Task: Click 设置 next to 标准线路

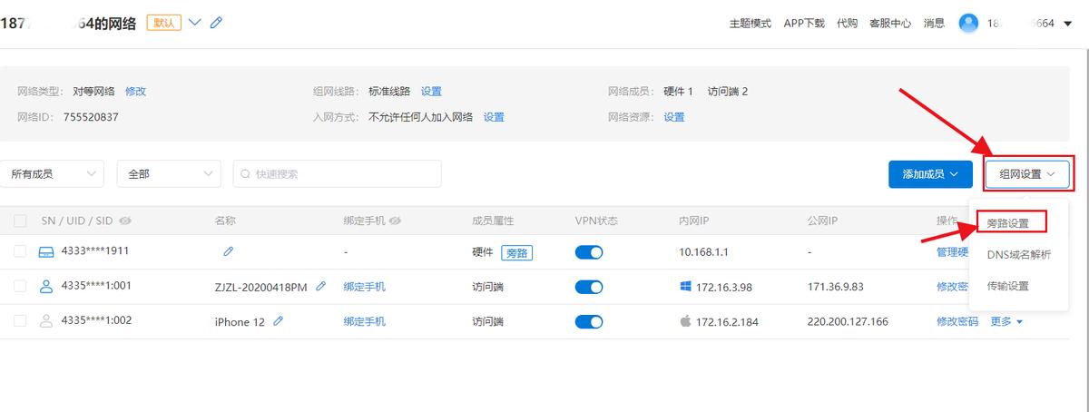Action: tap(431, 92)
